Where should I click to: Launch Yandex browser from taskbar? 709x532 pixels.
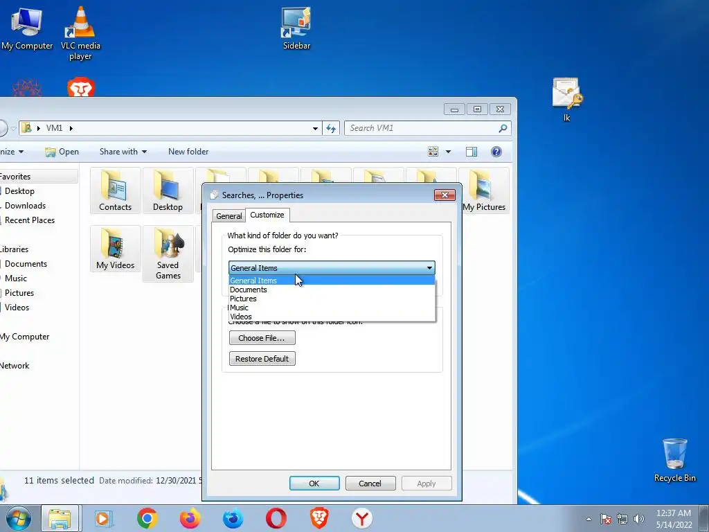(x=362, y=518)
